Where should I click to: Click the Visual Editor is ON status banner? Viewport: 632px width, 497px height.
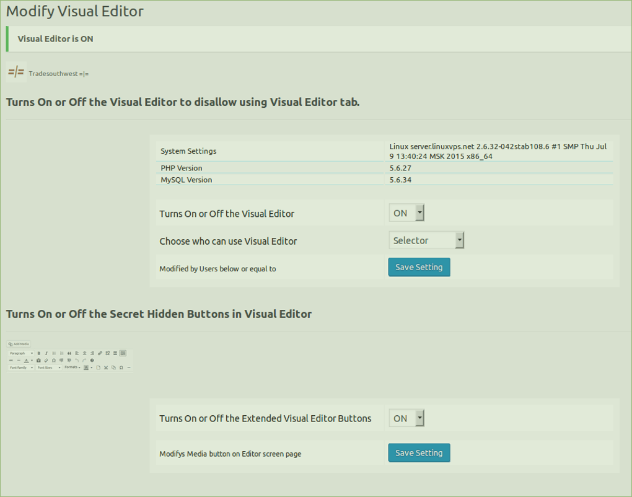[x=55, y=38]
